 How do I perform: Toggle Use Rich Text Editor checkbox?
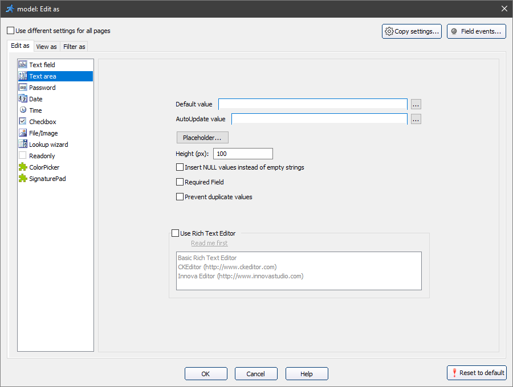point(176,233)
